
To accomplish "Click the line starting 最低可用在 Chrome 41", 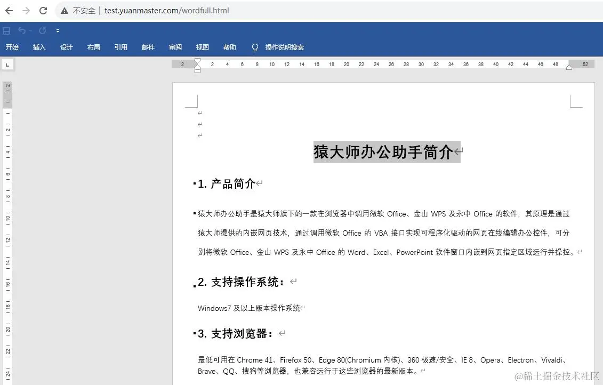I will point(383,360).
